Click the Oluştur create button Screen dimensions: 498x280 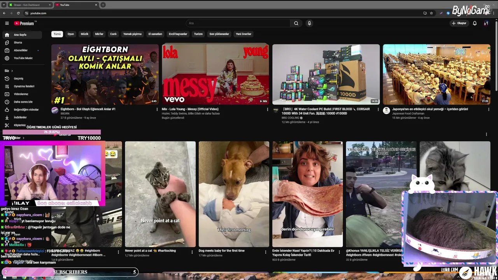click(x=459, y=23)
